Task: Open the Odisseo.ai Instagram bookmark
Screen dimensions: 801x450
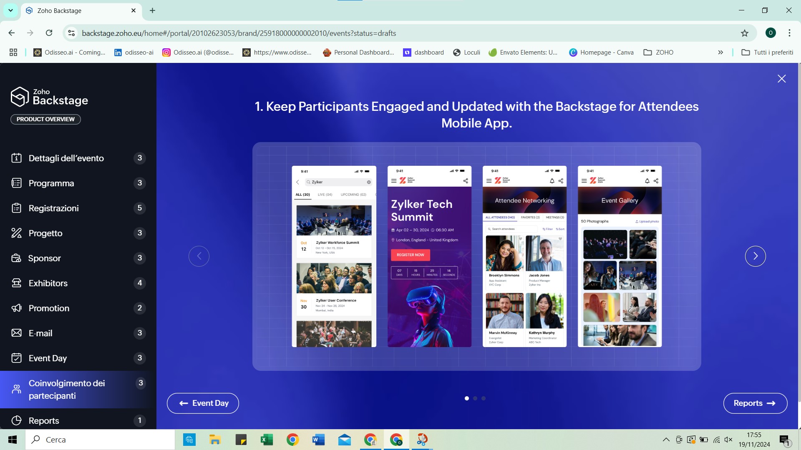Action: click(198, 52)
